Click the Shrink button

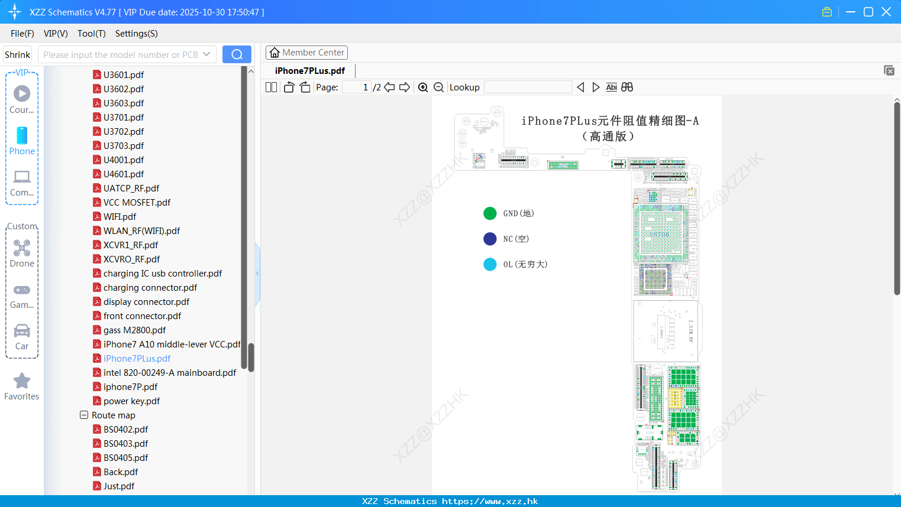tap(17, 54)
